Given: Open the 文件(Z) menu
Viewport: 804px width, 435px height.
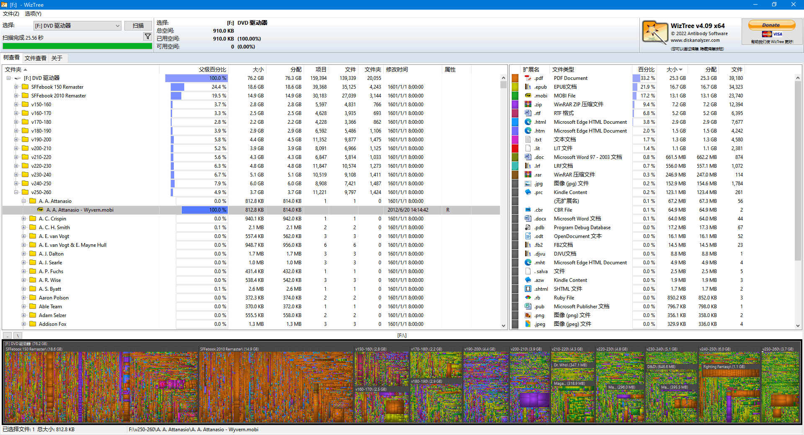Looking at the screenshot, I should (11, 14).
